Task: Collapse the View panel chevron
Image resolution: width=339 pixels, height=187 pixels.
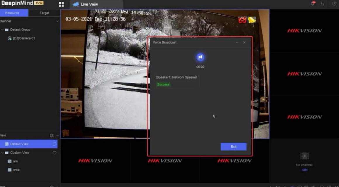Action: (57, 136)
